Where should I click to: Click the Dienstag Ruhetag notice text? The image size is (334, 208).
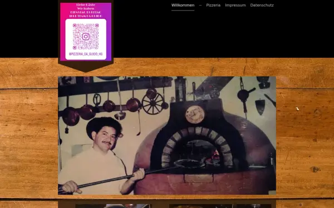pyautogui.click(x=86, y=12)
